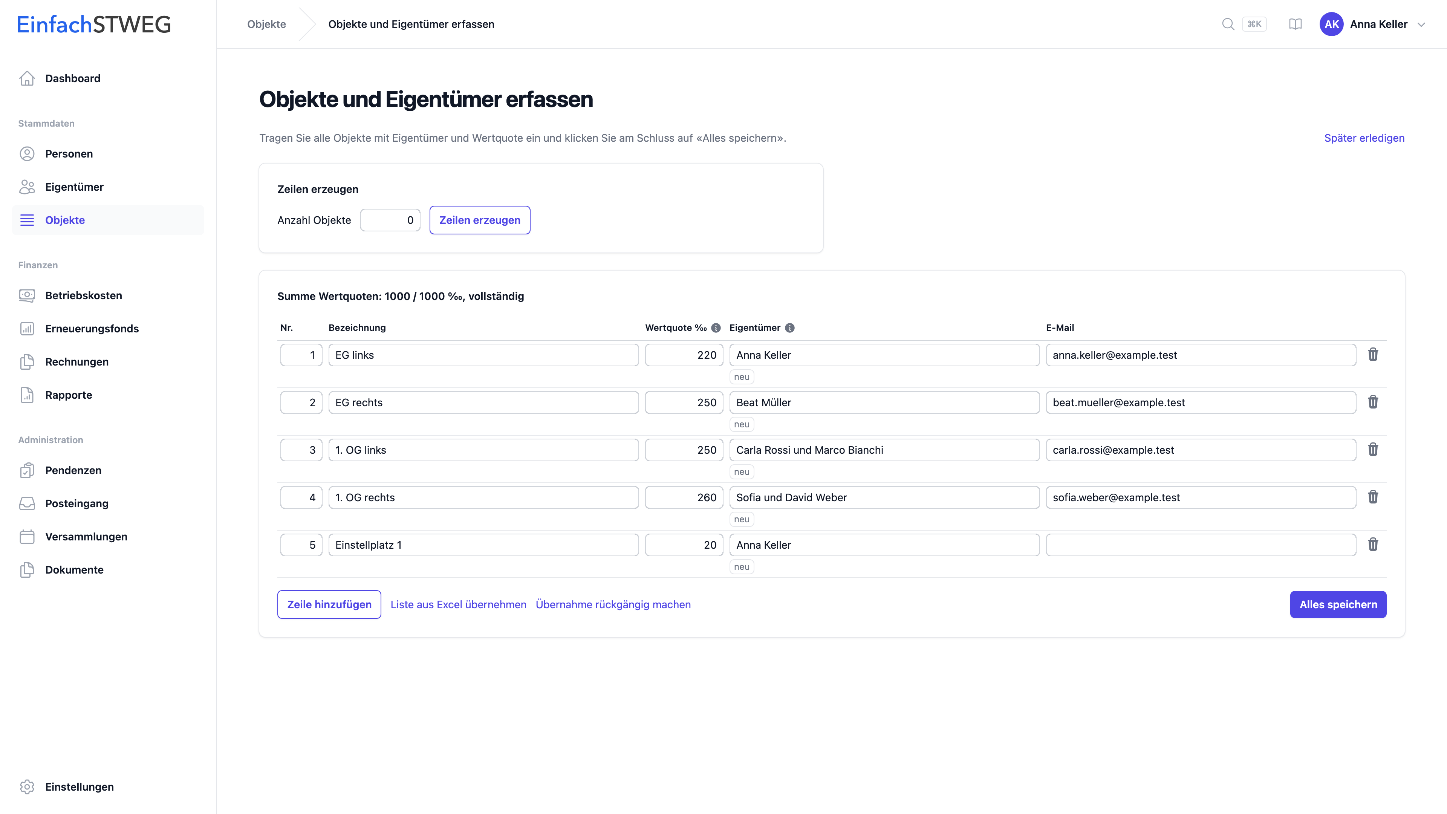
Task: Click the Später erledigen link
Action: 1364,138
